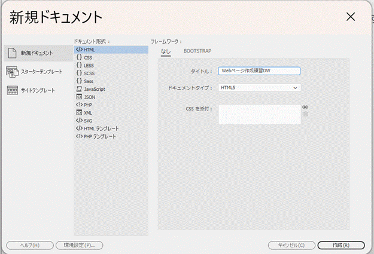Select 新規ドキュメント category
This screenshot has height=254, width=374.
[36, 53]
